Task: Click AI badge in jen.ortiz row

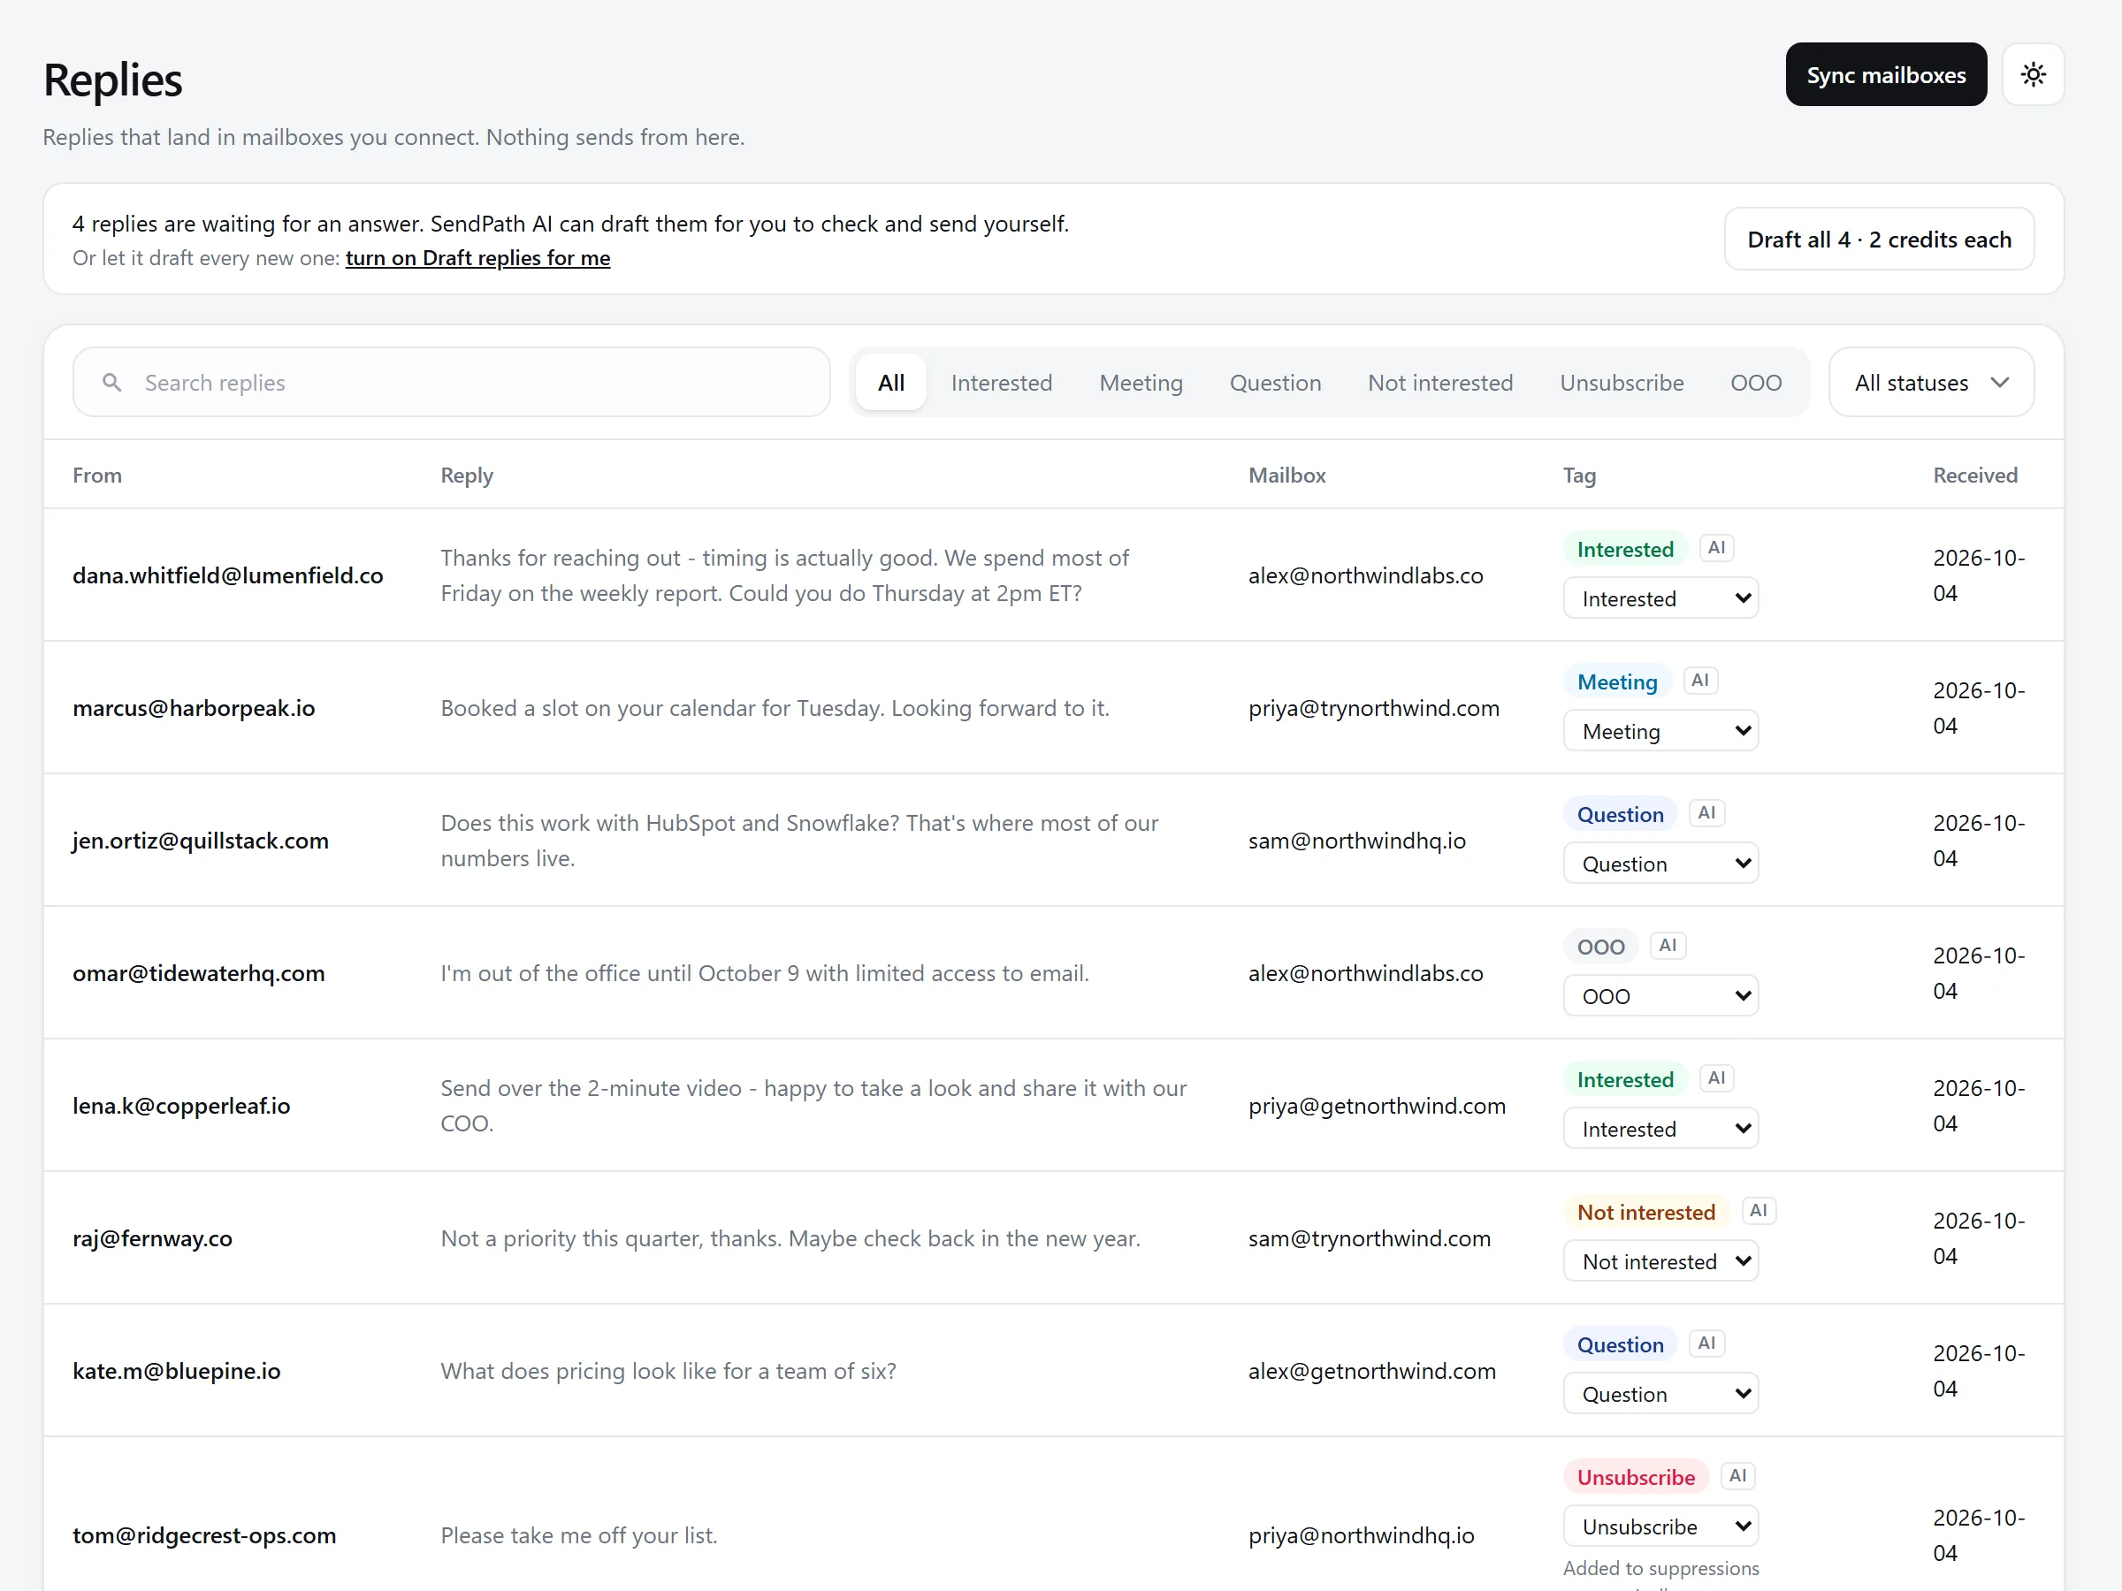Action: click(x=1706, y=812)
